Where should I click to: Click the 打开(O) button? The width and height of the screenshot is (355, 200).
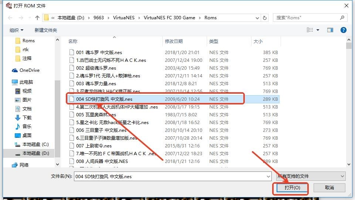(x=292, y=188)
